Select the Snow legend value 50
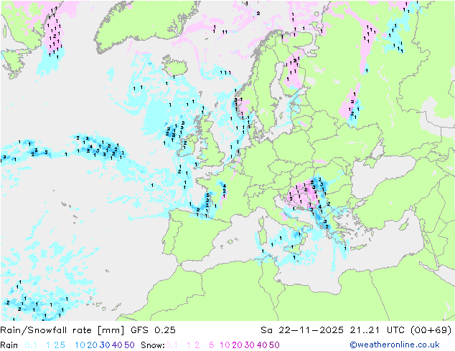The height and width of the screenshot is (351, 455). pyautogui.click(x=275, y=345)
